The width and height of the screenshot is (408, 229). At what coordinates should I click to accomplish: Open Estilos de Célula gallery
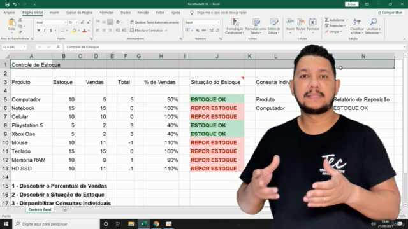pos(273,26)
